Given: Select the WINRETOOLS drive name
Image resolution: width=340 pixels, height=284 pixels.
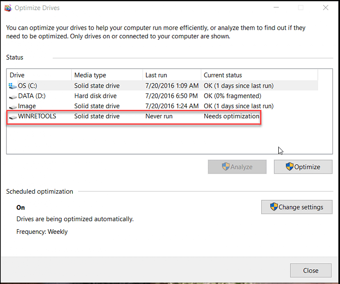Looking at the screenshot, I should point(37,116).
